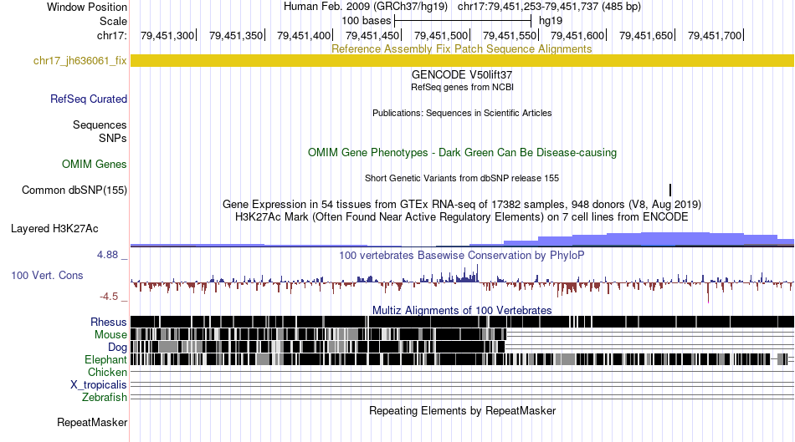795x442 pixels.
Task: Click the 79,451,300 ruler position
Action: (167, 35)
